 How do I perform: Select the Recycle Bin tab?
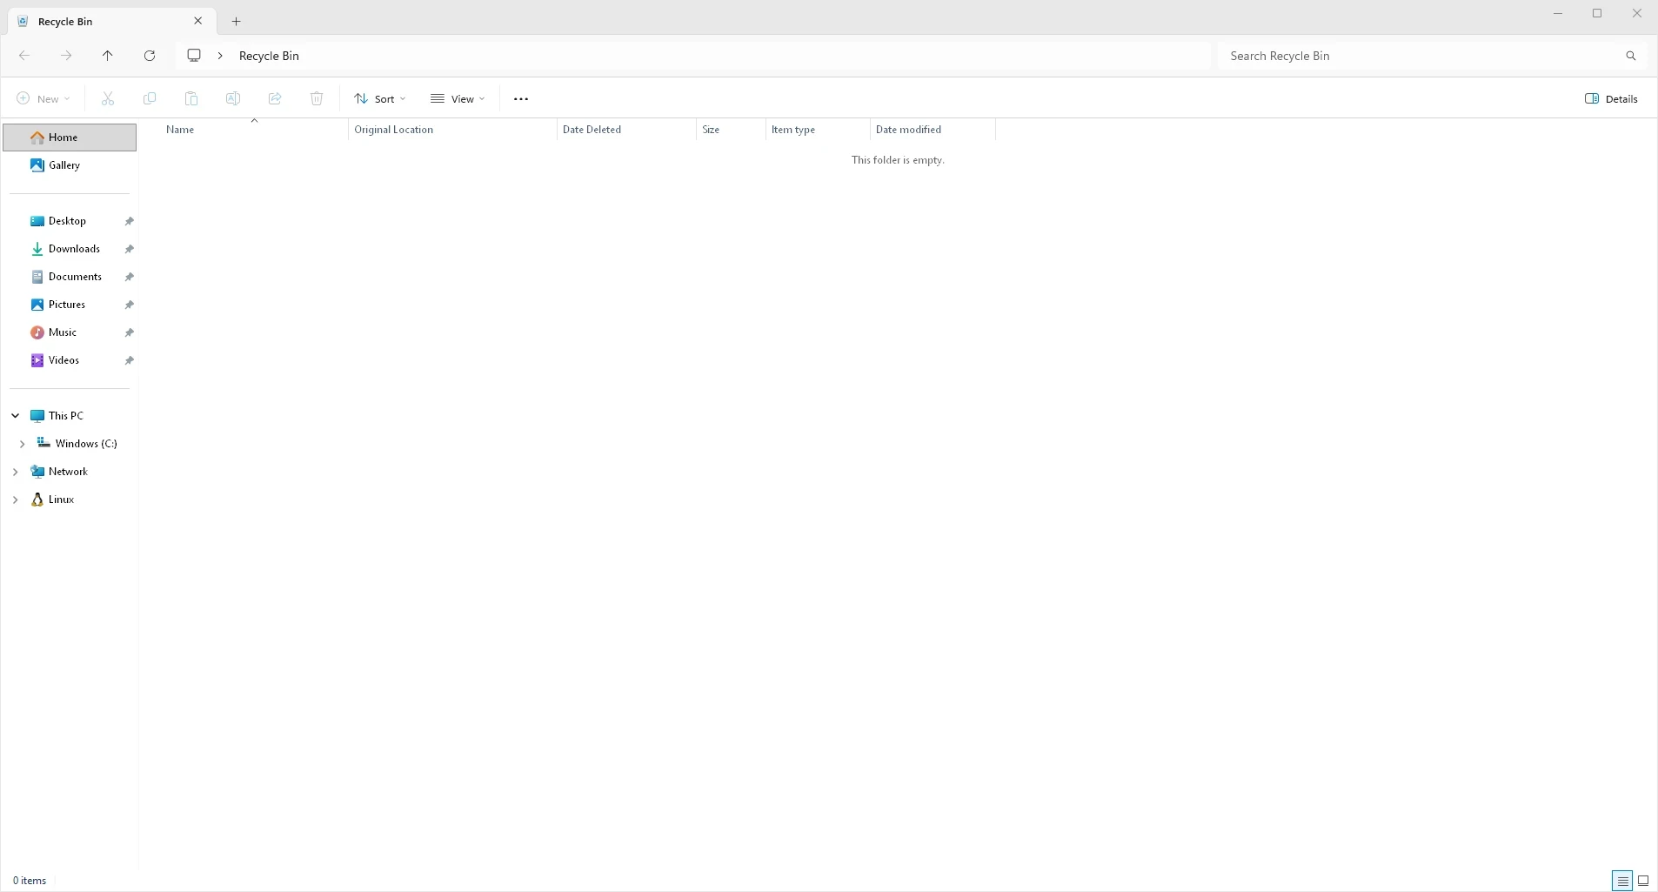110,21
